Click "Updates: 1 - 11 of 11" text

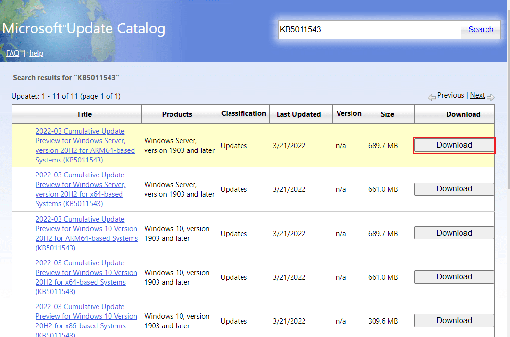[x=45, y=96]
